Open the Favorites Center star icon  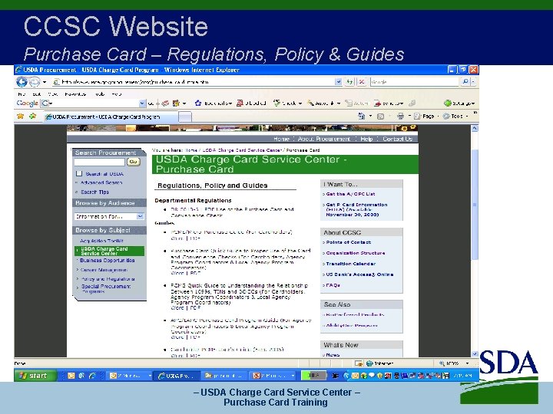pos(21,117)
